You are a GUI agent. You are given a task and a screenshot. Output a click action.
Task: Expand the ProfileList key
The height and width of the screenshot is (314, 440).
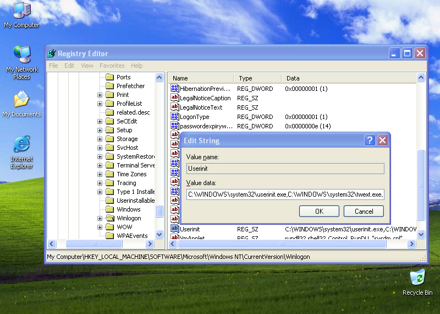(x=100, y=104)
